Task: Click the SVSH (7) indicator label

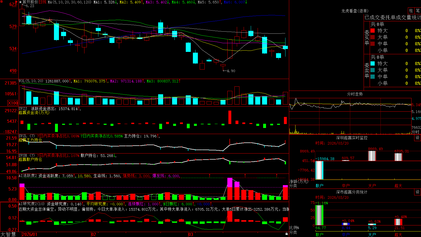Action: (27, 156)
